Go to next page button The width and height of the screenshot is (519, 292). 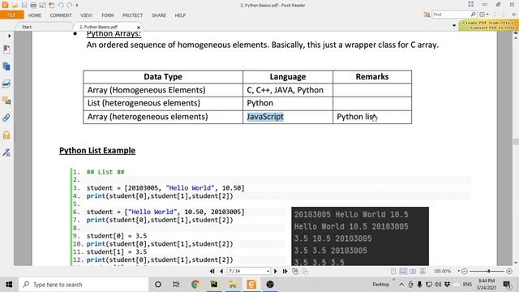pyautogui.click(x=276, y=271)
